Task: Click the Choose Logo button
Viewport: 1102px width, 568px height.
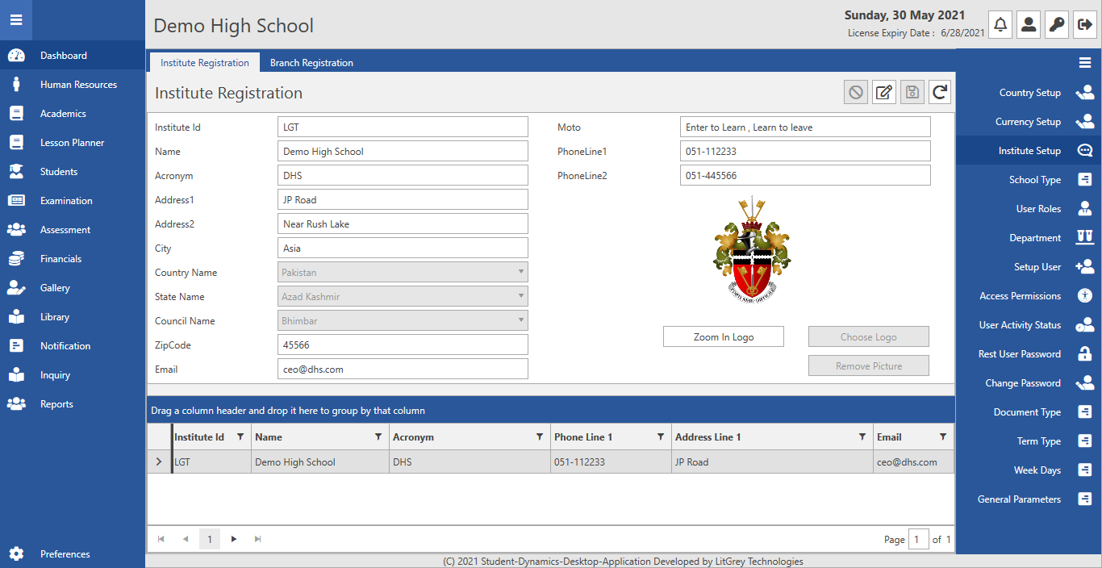Action: (869, 337)
